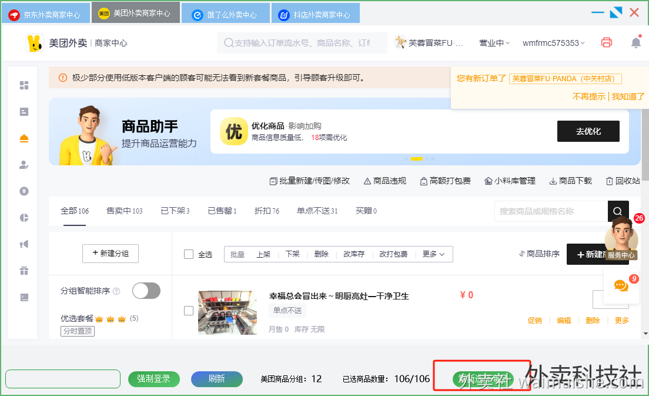Click the help icon beside 分组智能排序

pos(117,291)
